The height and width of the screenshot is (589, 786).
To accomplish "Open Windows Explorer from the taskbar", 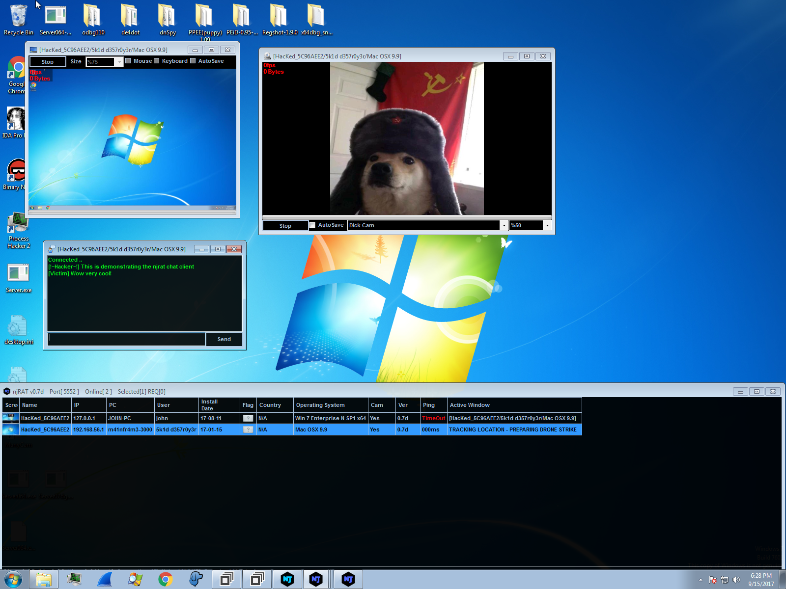I will [44, 580].
